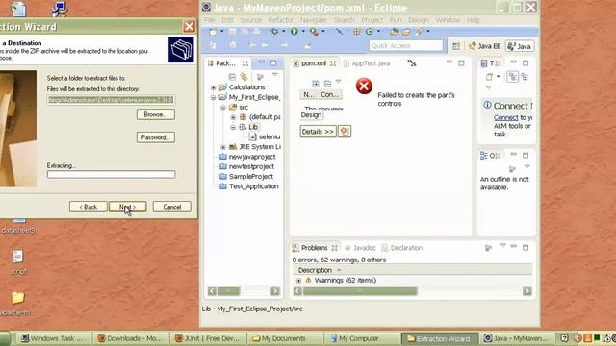Image resolution: width=616 pixels, height=346 pixels.
Task: Expand the Warnings (62 items) row
Action: pyautogui.click(x=299, y=281)
